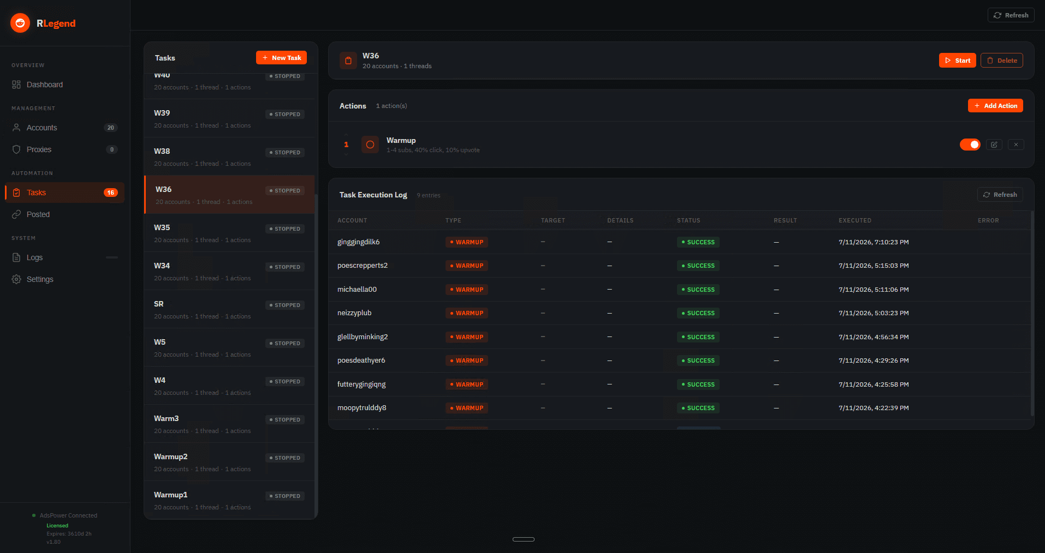Click the Warmup action circle icon
This screenshot has height=553, width=1045.
click(370, 145)
